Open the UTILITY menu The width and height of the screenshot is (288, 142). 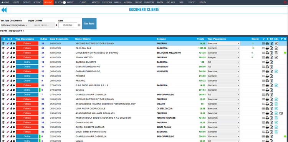coord(203,2)
